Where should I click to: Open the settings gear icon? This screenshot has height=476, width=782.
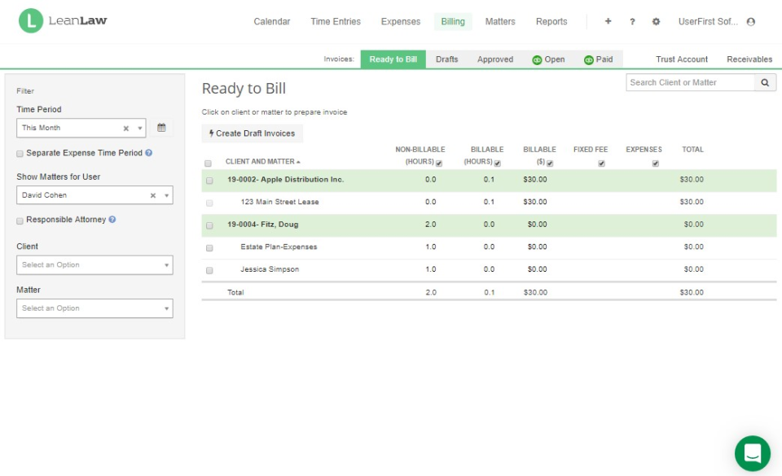coord(656,21)
